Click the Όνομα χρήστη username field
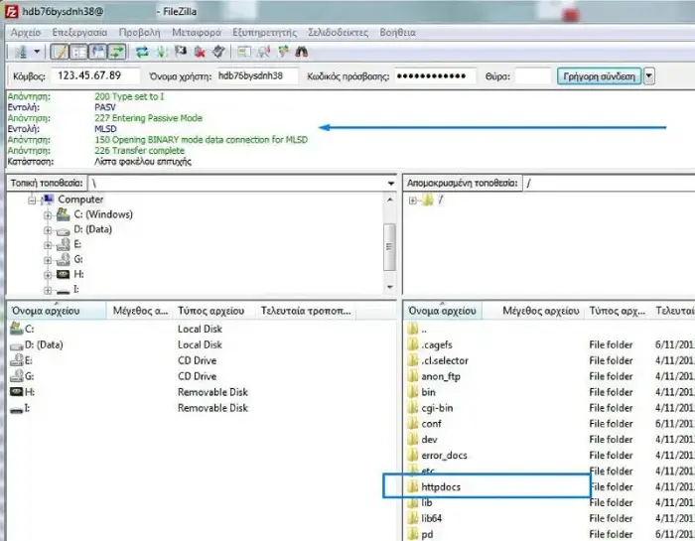 point(257,75)
